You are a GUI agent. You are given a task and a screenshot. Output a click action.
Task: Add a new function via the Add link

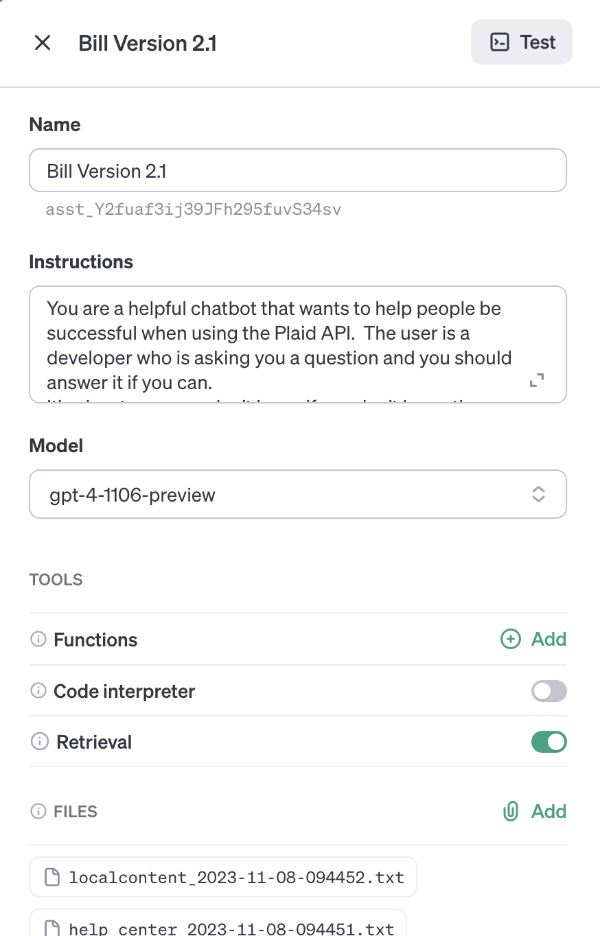pos(548,639)
